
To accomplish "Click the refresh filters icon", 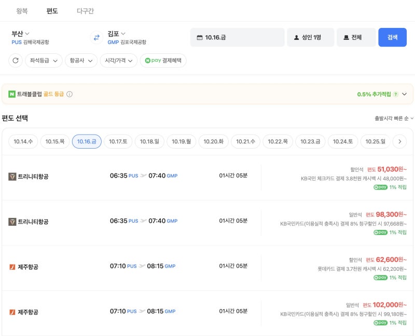I will coord(16,61).
